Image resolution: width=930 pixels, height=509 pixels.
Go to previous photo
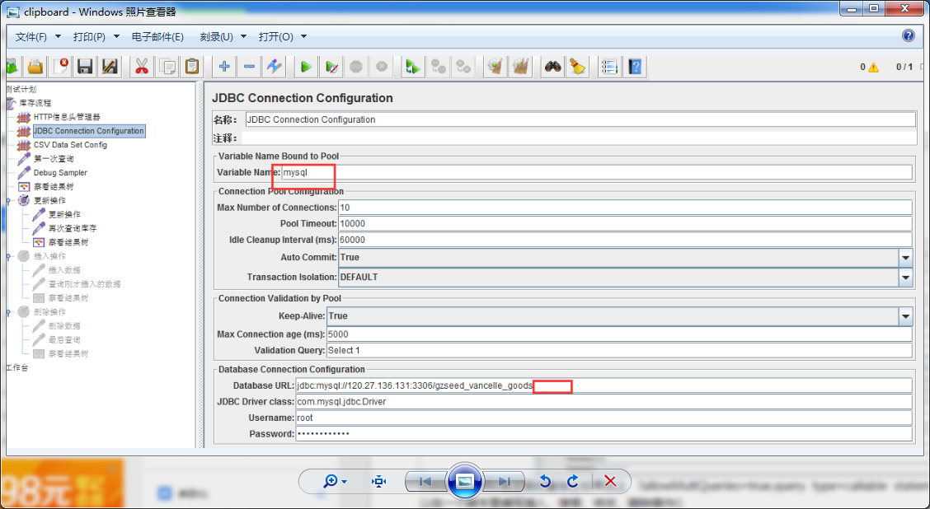425,481
